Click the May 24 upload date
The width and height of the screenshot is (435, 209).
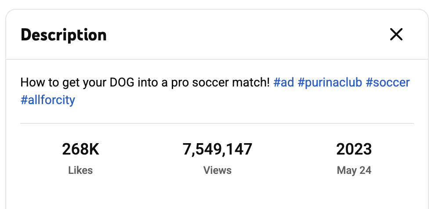coord(354,170)
